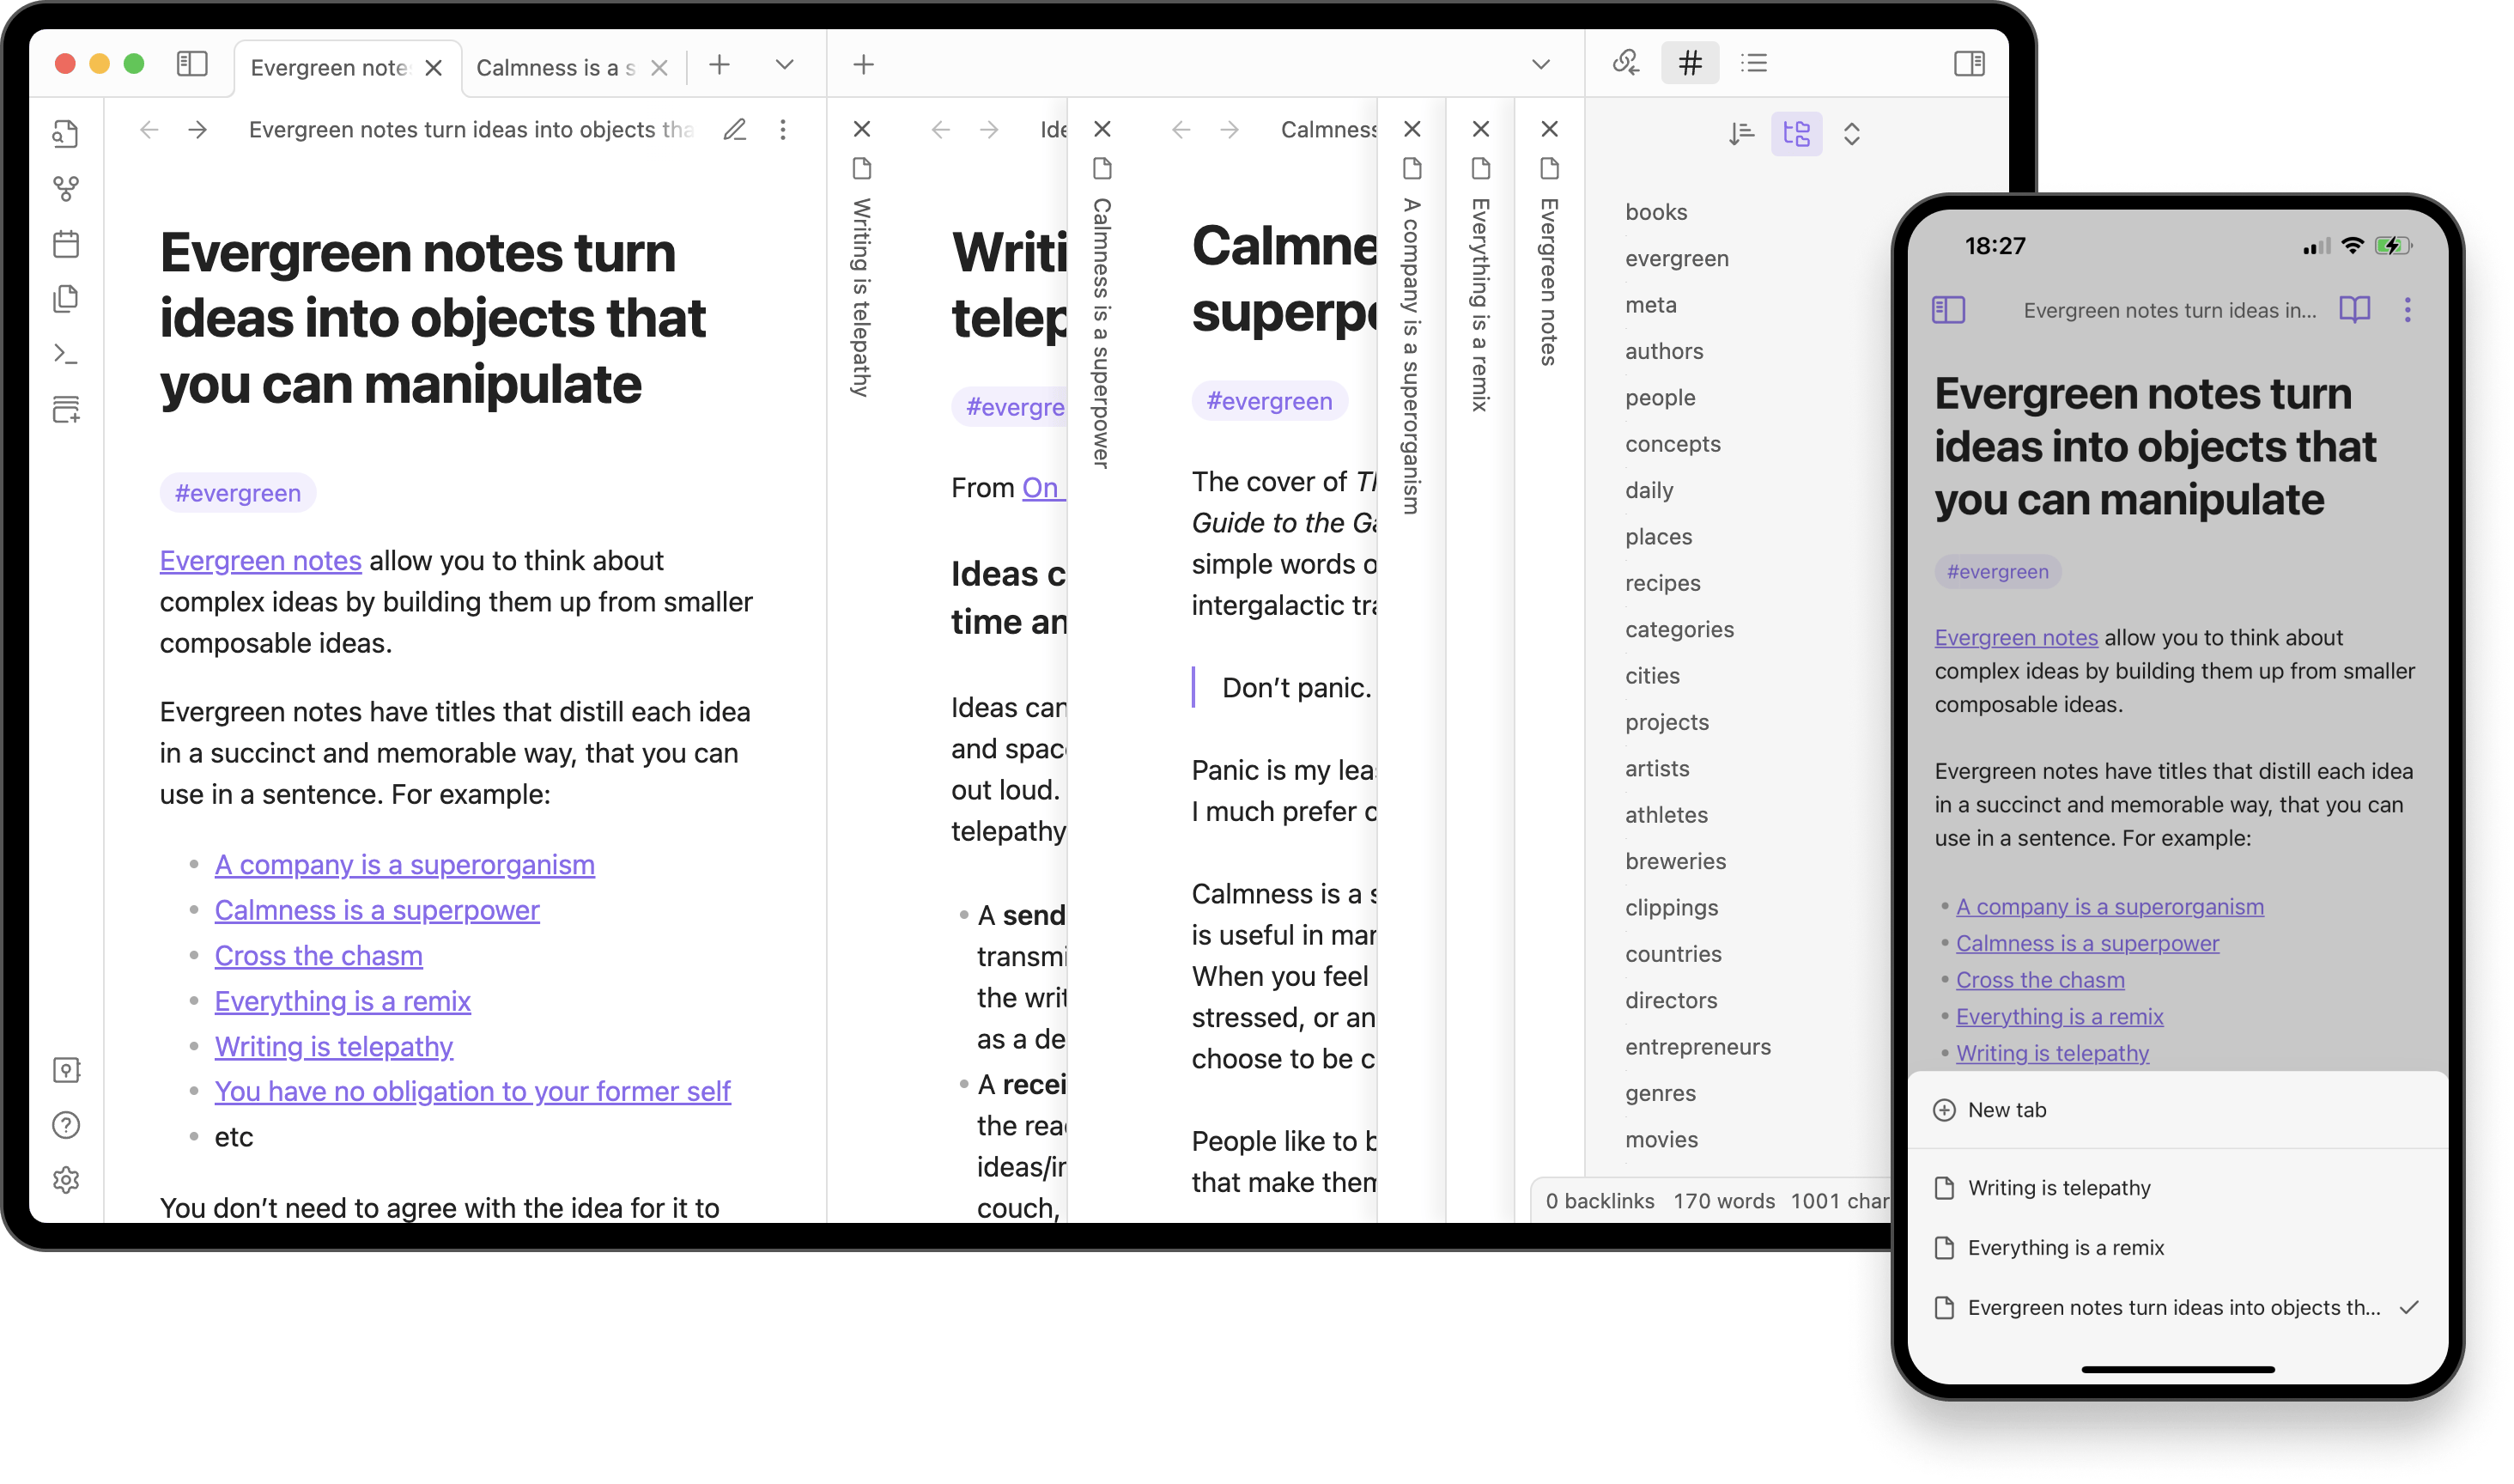
Task: Toggle the left sidebar on desktop
Action: tap(192, 65)
